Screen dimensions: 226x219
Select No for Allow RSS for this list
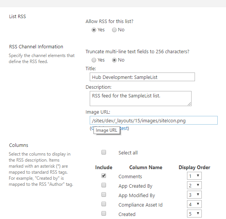click(114, 30)
